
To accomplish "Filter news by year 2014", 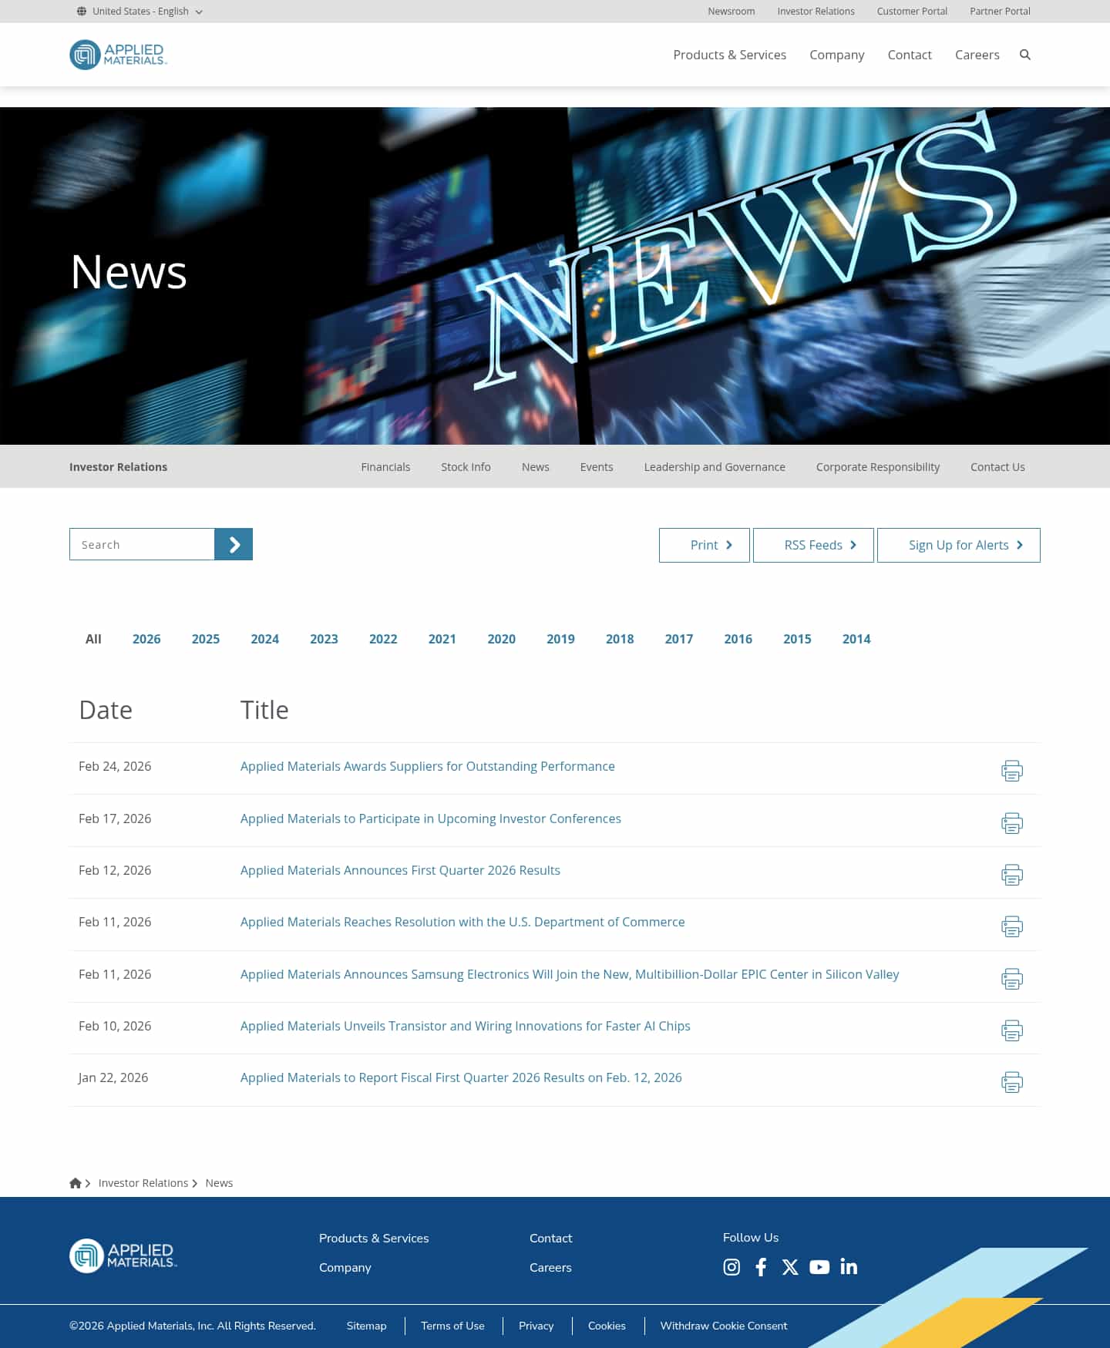I will (x=856, y=639).
